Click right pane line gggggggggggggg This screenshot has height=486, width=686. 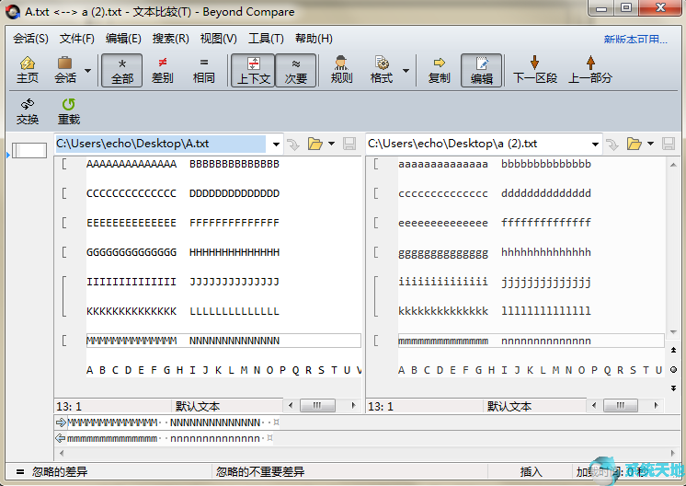click(x=443, y=252)
